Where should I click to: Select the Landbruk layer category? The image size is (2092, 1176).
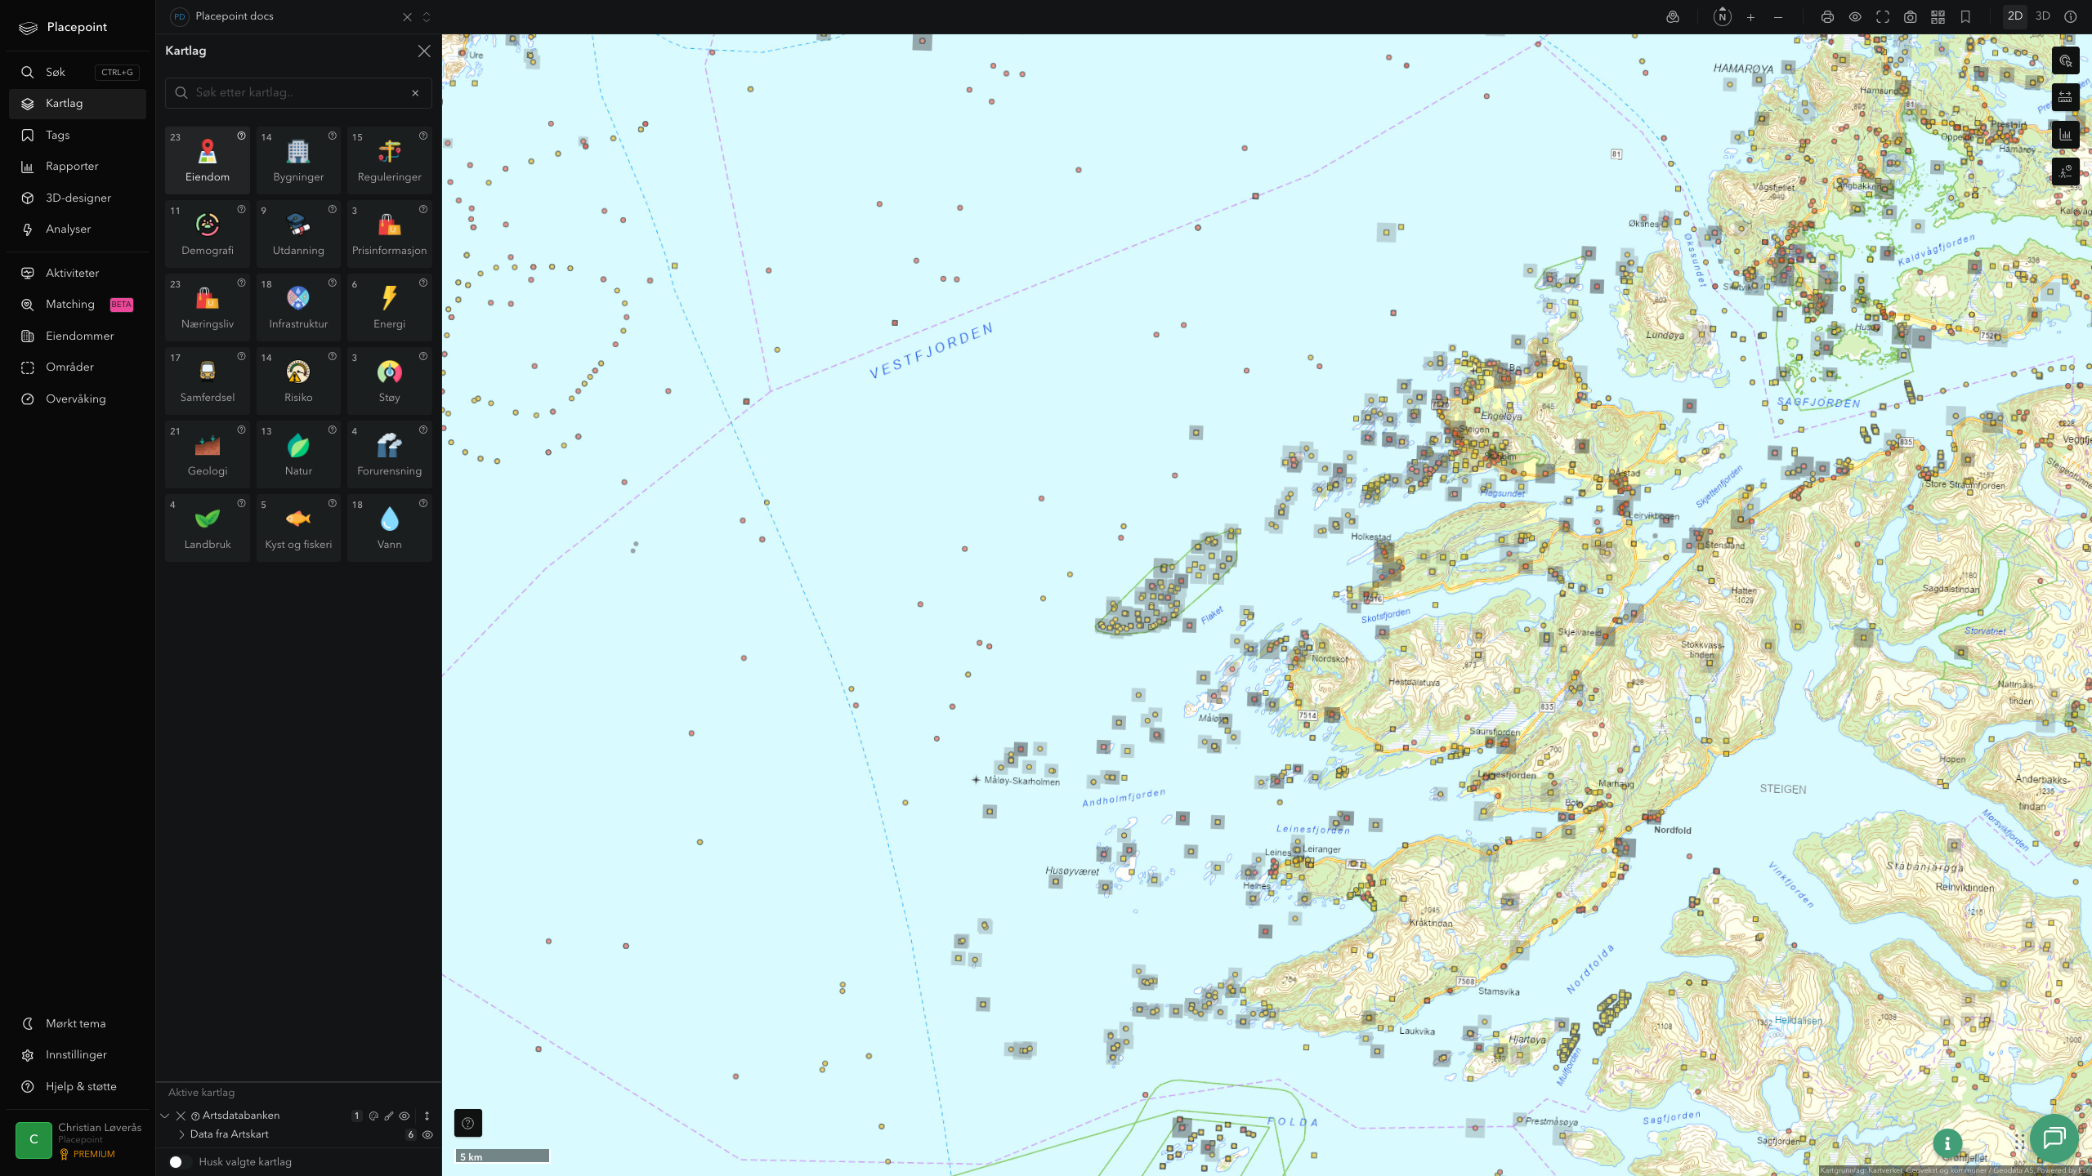[x=208, y=528]
